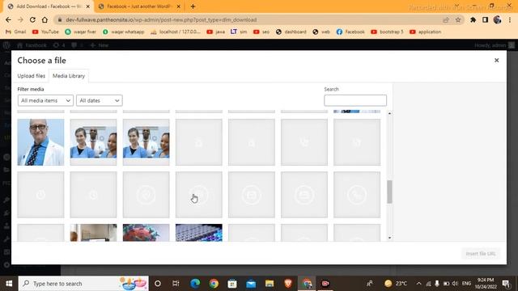Click the media list scroll-up arrow
The height and width of the screenshot is (291, 518).
pyautogui.click(x=389, y=113)
